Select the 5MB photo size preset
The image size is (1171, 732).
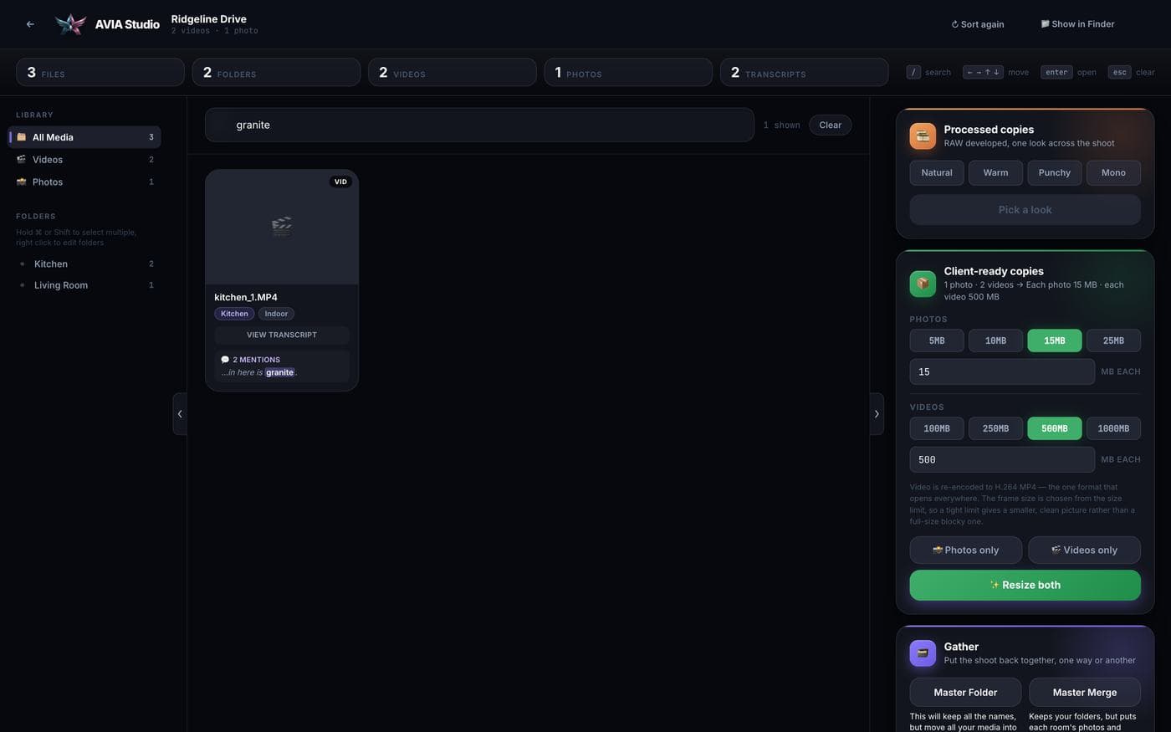[x=937, y=340]
